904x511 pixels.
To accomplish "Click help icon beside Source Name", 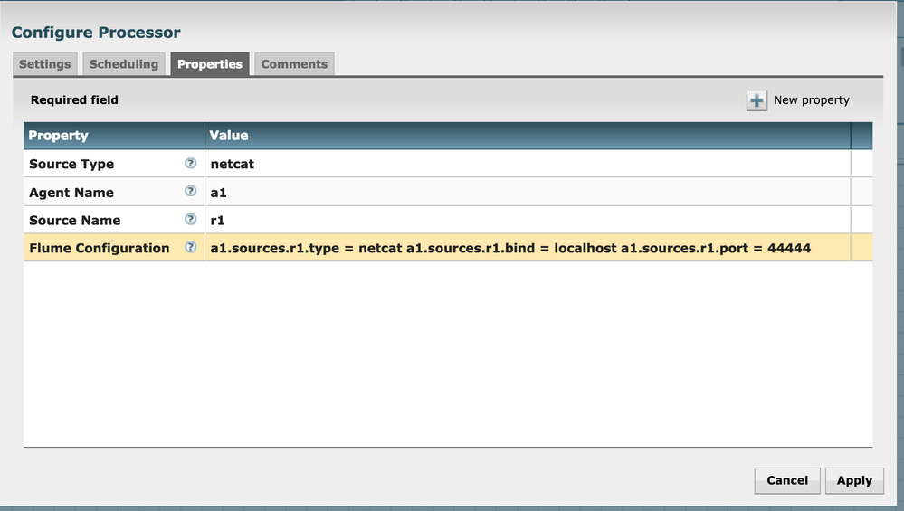I will pyautogui.click(x=190, y=220).
